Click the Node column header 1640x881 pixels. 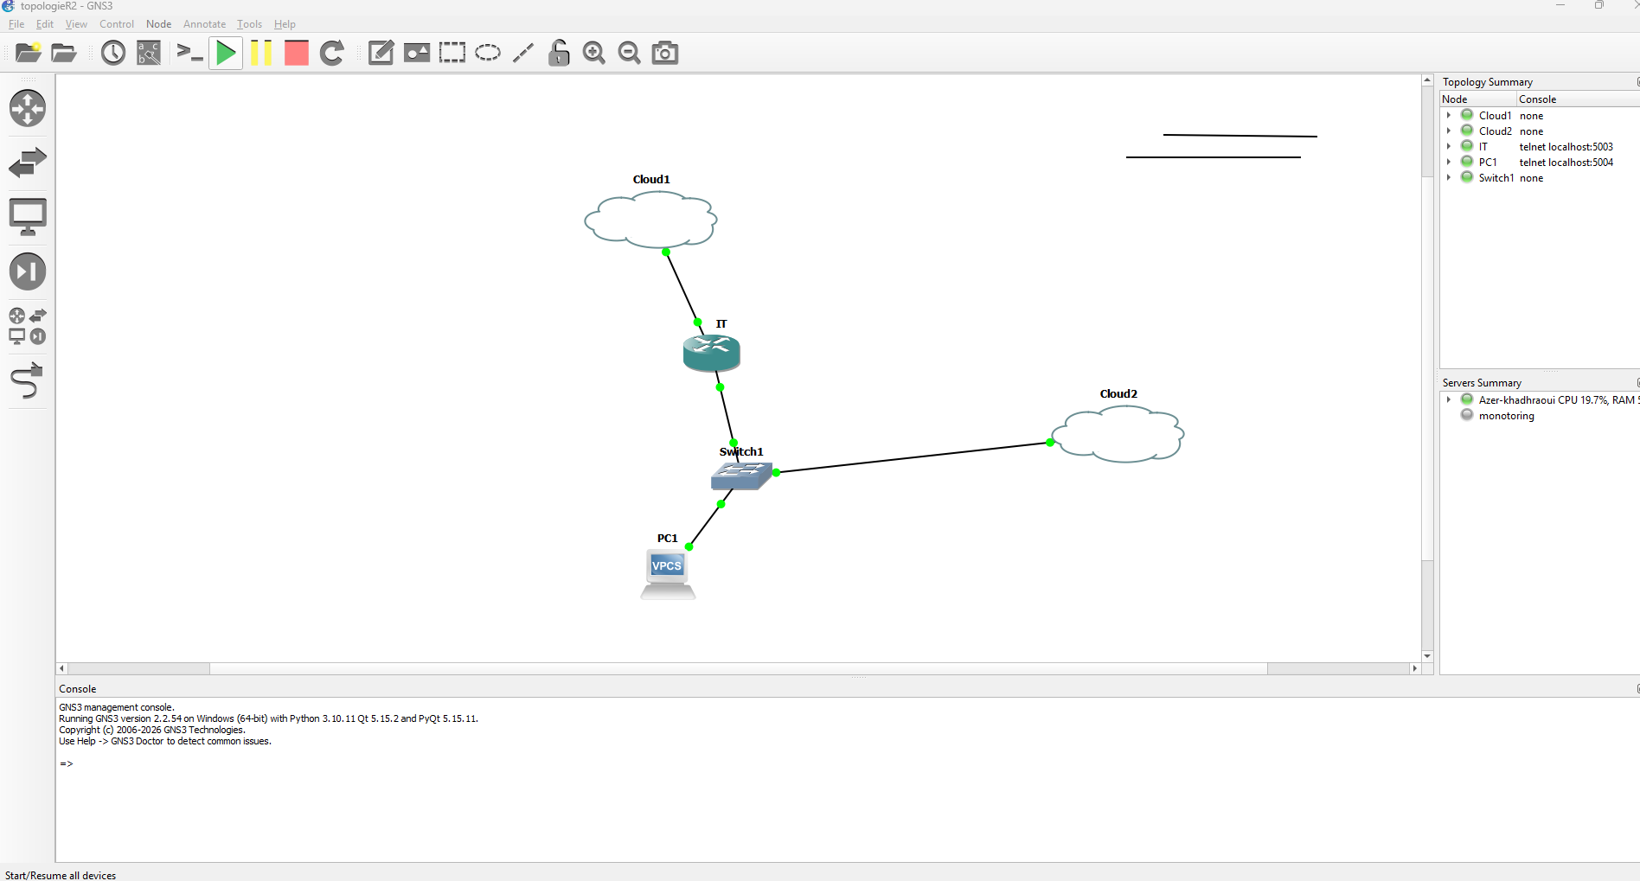(x=1477, y=99)
